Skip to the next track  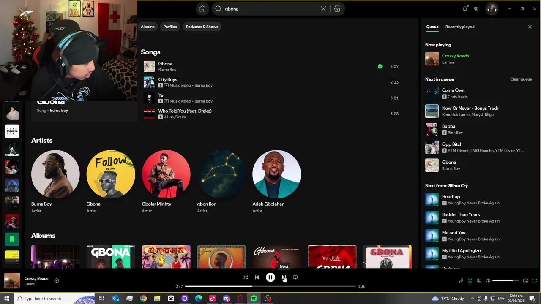(x=284, y=277)
